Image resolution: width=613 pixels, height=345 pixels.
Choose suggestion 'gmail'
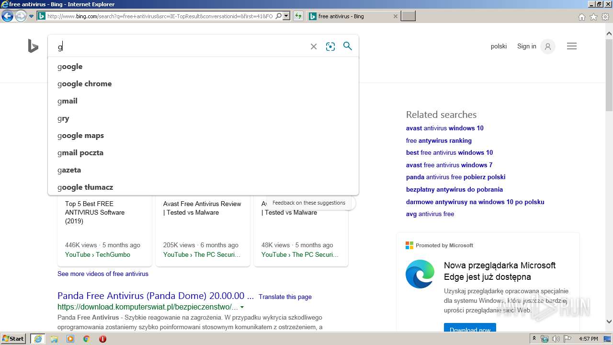(203, 101)
